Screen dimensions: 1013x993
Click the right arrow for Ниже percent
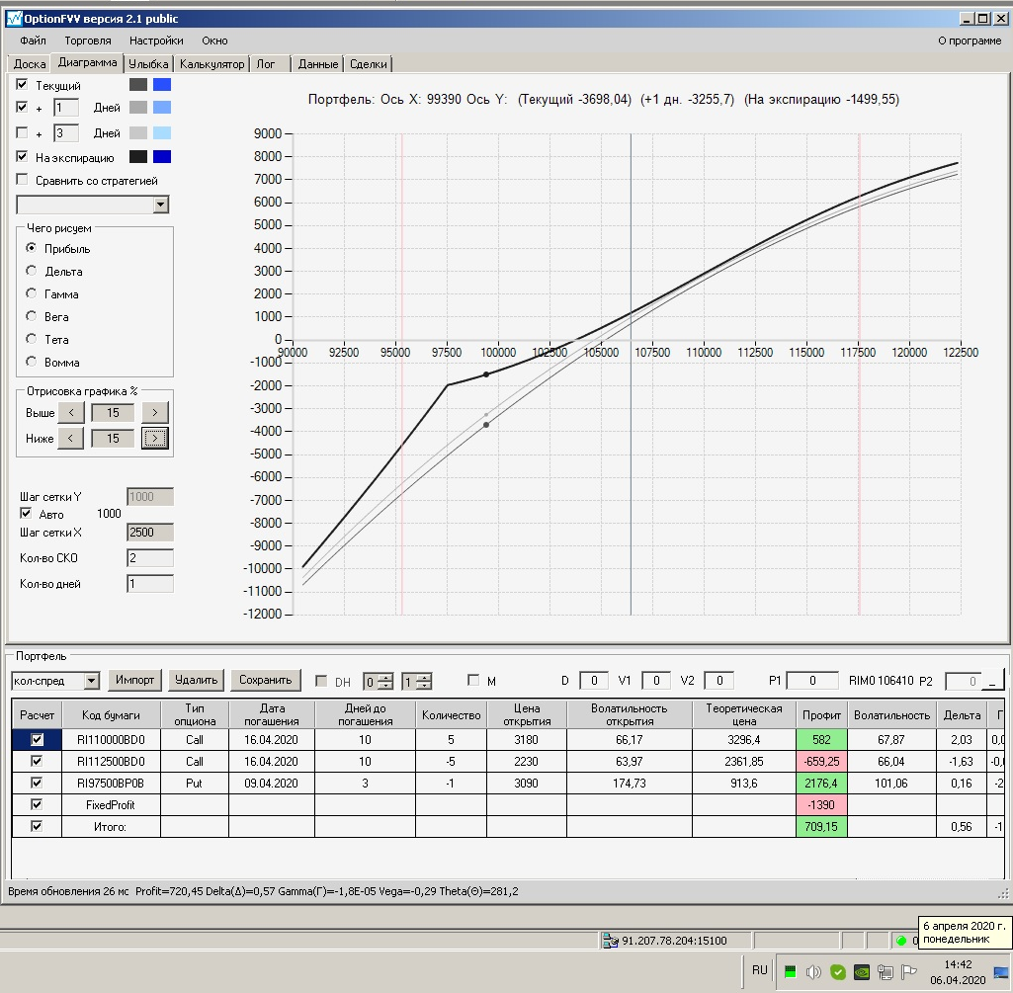154,438
